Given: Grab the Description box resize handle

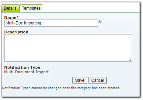Looking at the screenshot, I should click(x=130, y=60).
